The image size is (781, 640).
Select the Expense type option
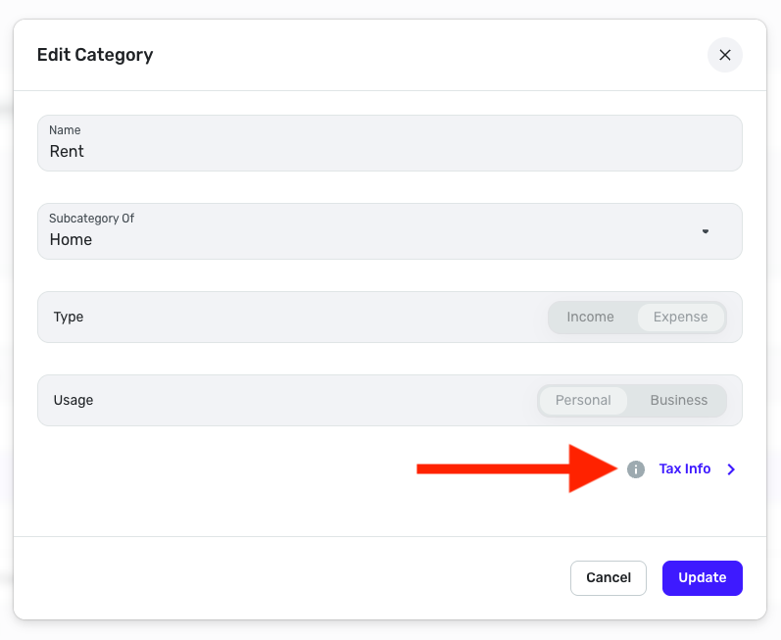click(x=680, y=317)
